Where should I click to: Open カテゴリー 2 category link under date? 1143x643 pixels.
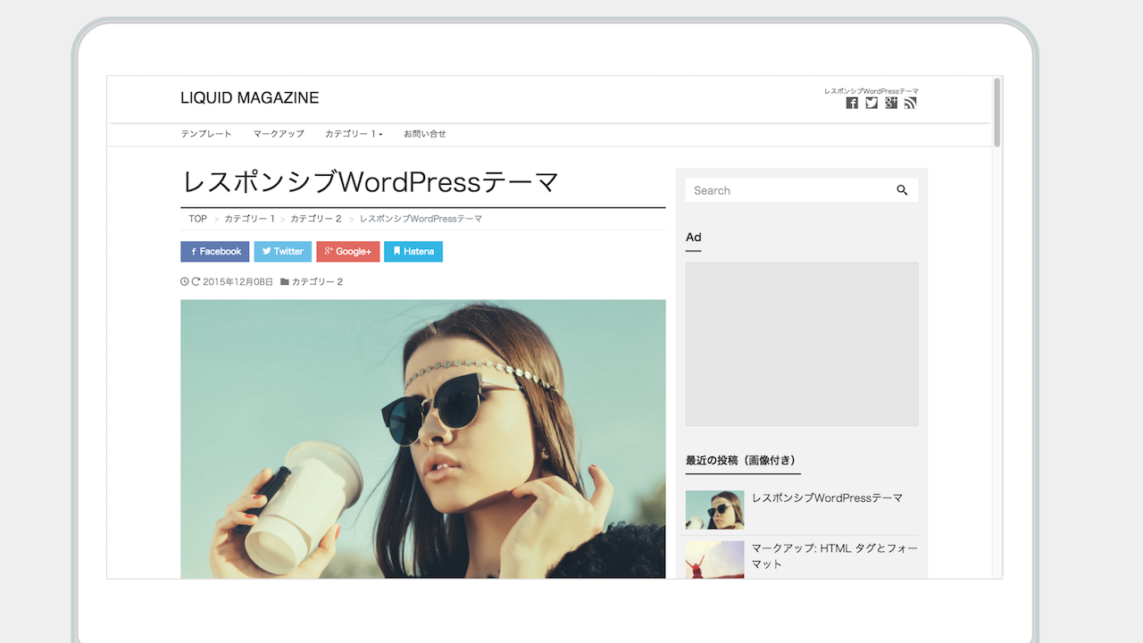coord(317,282)
